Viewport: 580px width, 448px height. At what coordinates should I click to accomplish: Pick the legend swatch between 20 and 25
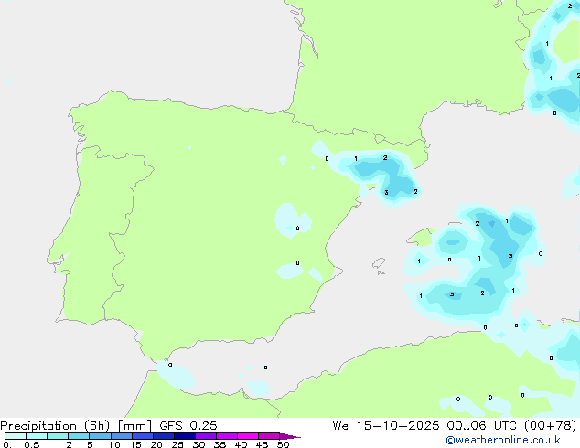pyautogui.click(x=164, y=436)
